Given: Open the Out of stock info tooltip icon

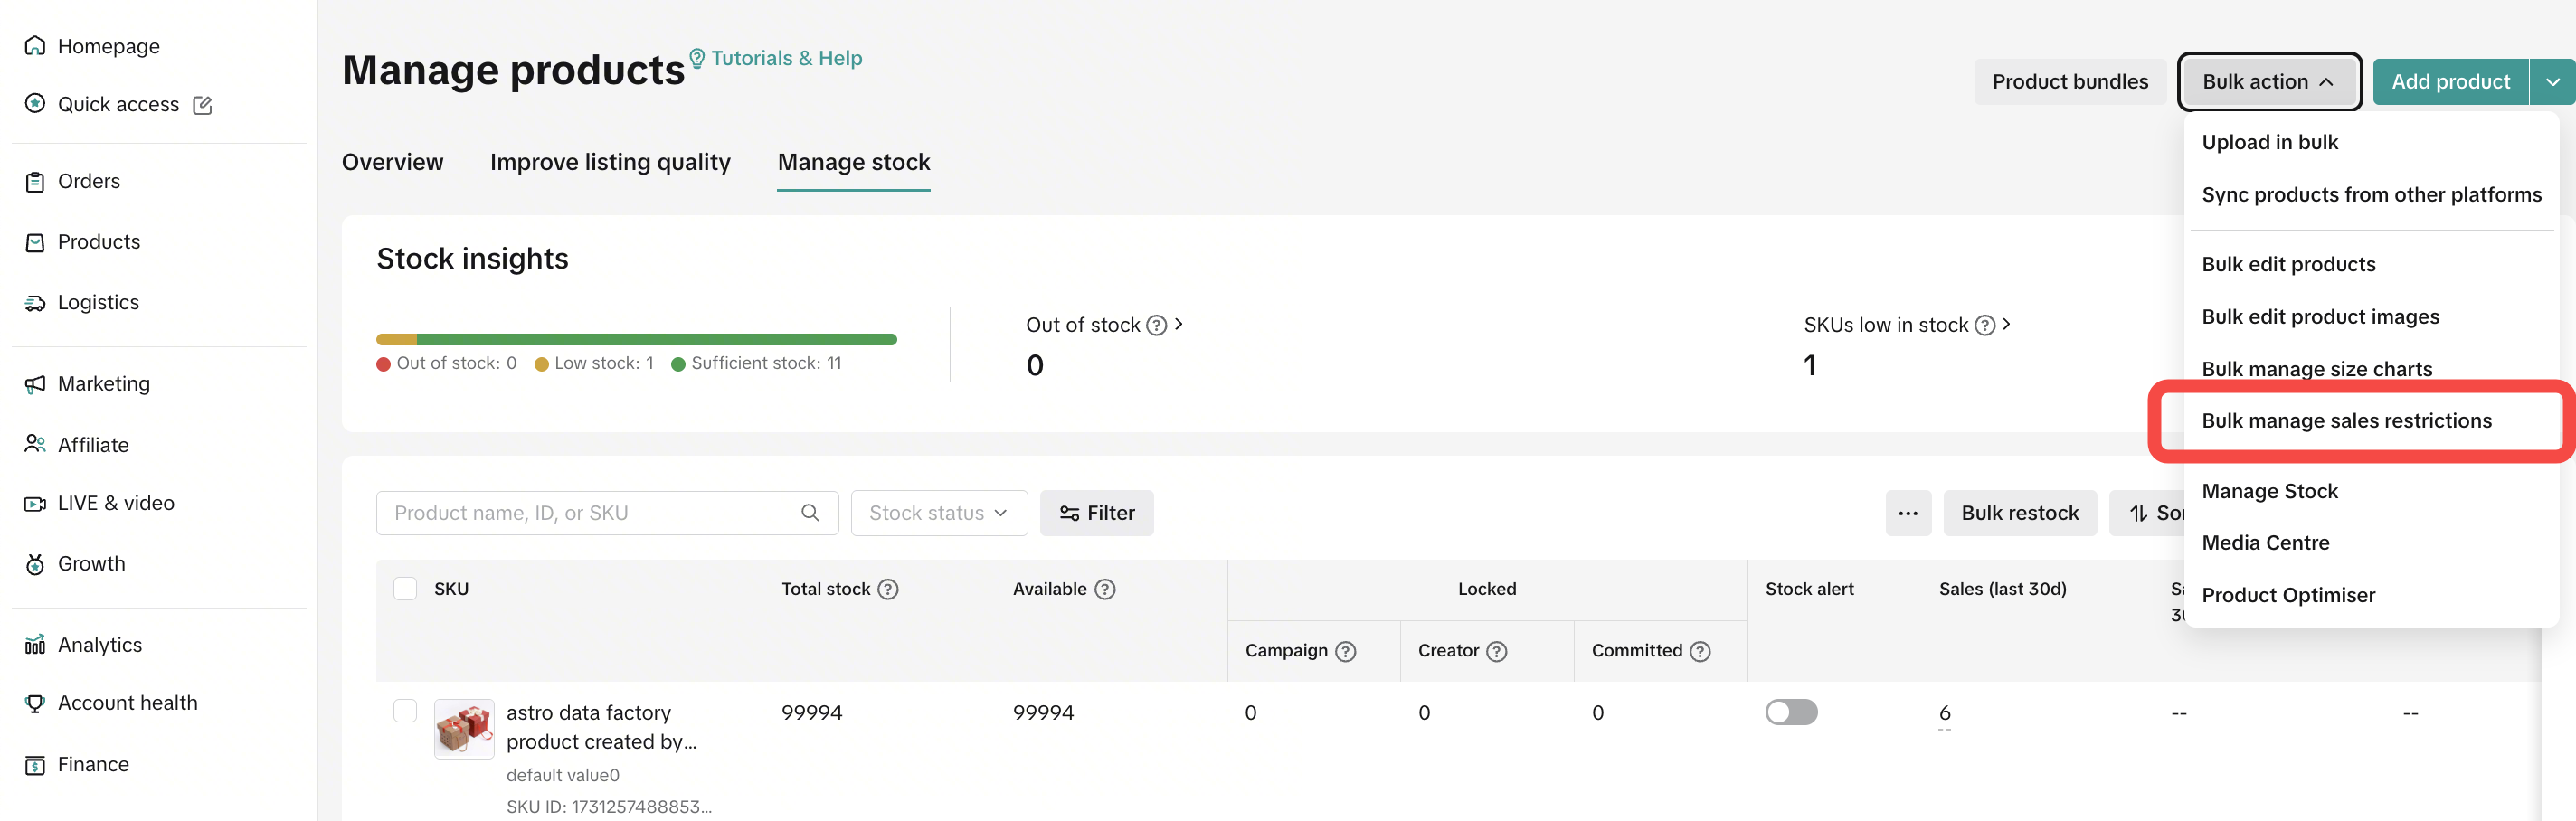Looking at the screenshot, I should 1156,326.
